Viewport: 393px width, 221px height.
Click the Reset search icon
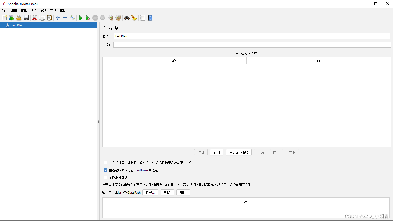(x=134, y=18)
